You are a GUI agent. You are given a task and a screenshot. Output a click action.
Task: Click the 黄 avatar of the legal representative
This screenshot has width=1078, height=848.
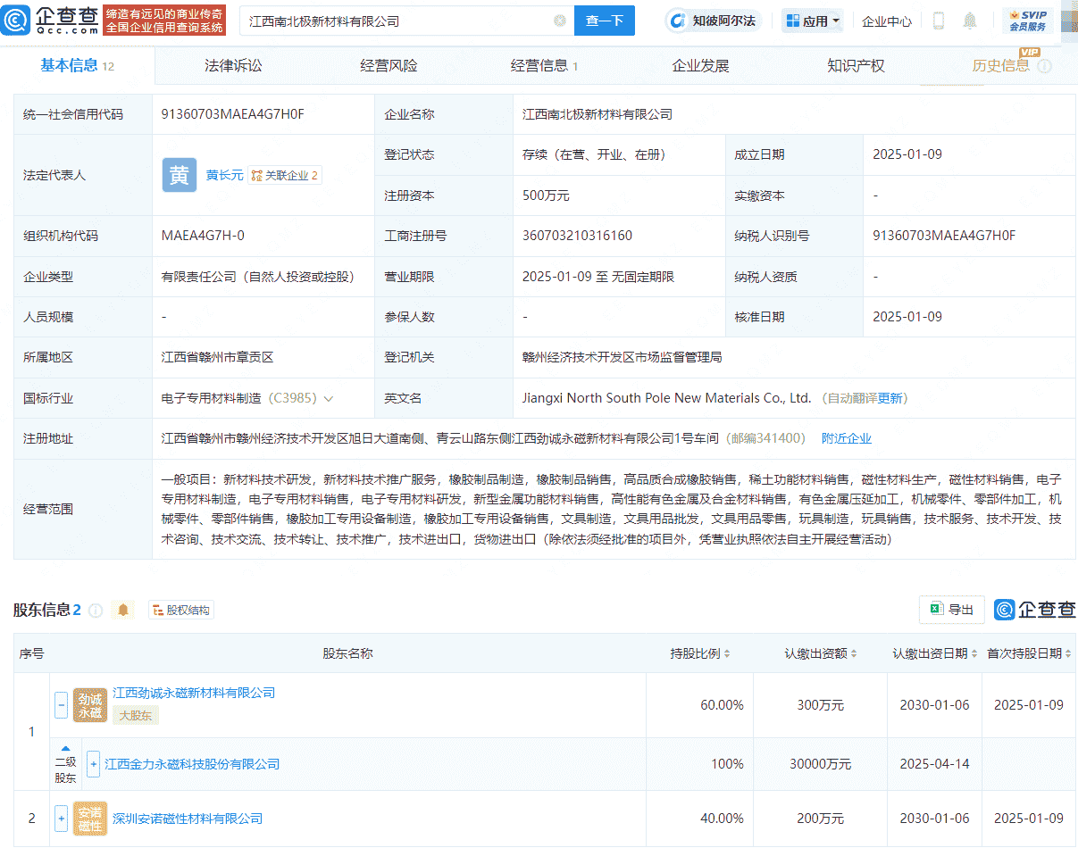tap(179, 175)
